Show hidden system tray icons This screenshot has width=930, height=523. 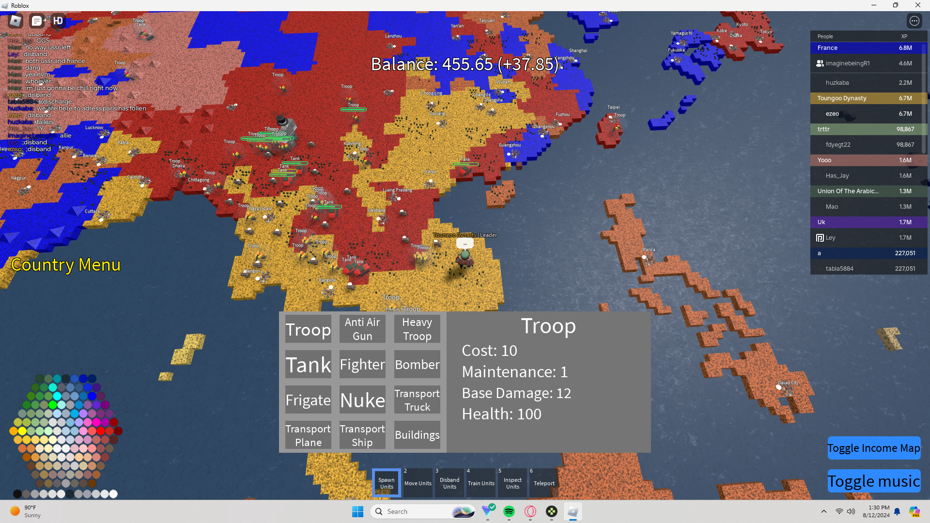click(x=823, y=511)
